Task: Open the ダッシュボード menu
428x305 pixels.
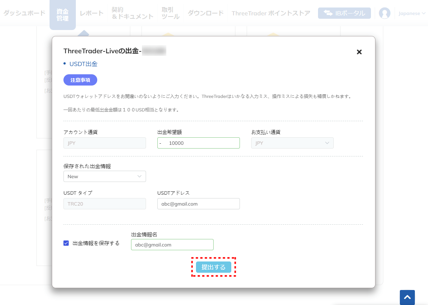Action: [x=24, y=13]
